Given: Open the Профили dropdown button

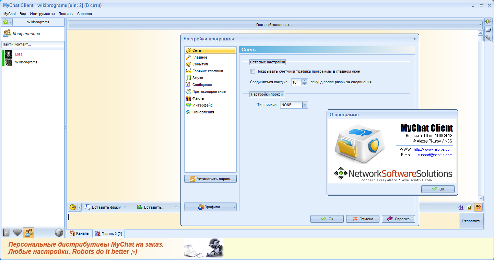Looking at the screenshot, I should tap(210, 207).
